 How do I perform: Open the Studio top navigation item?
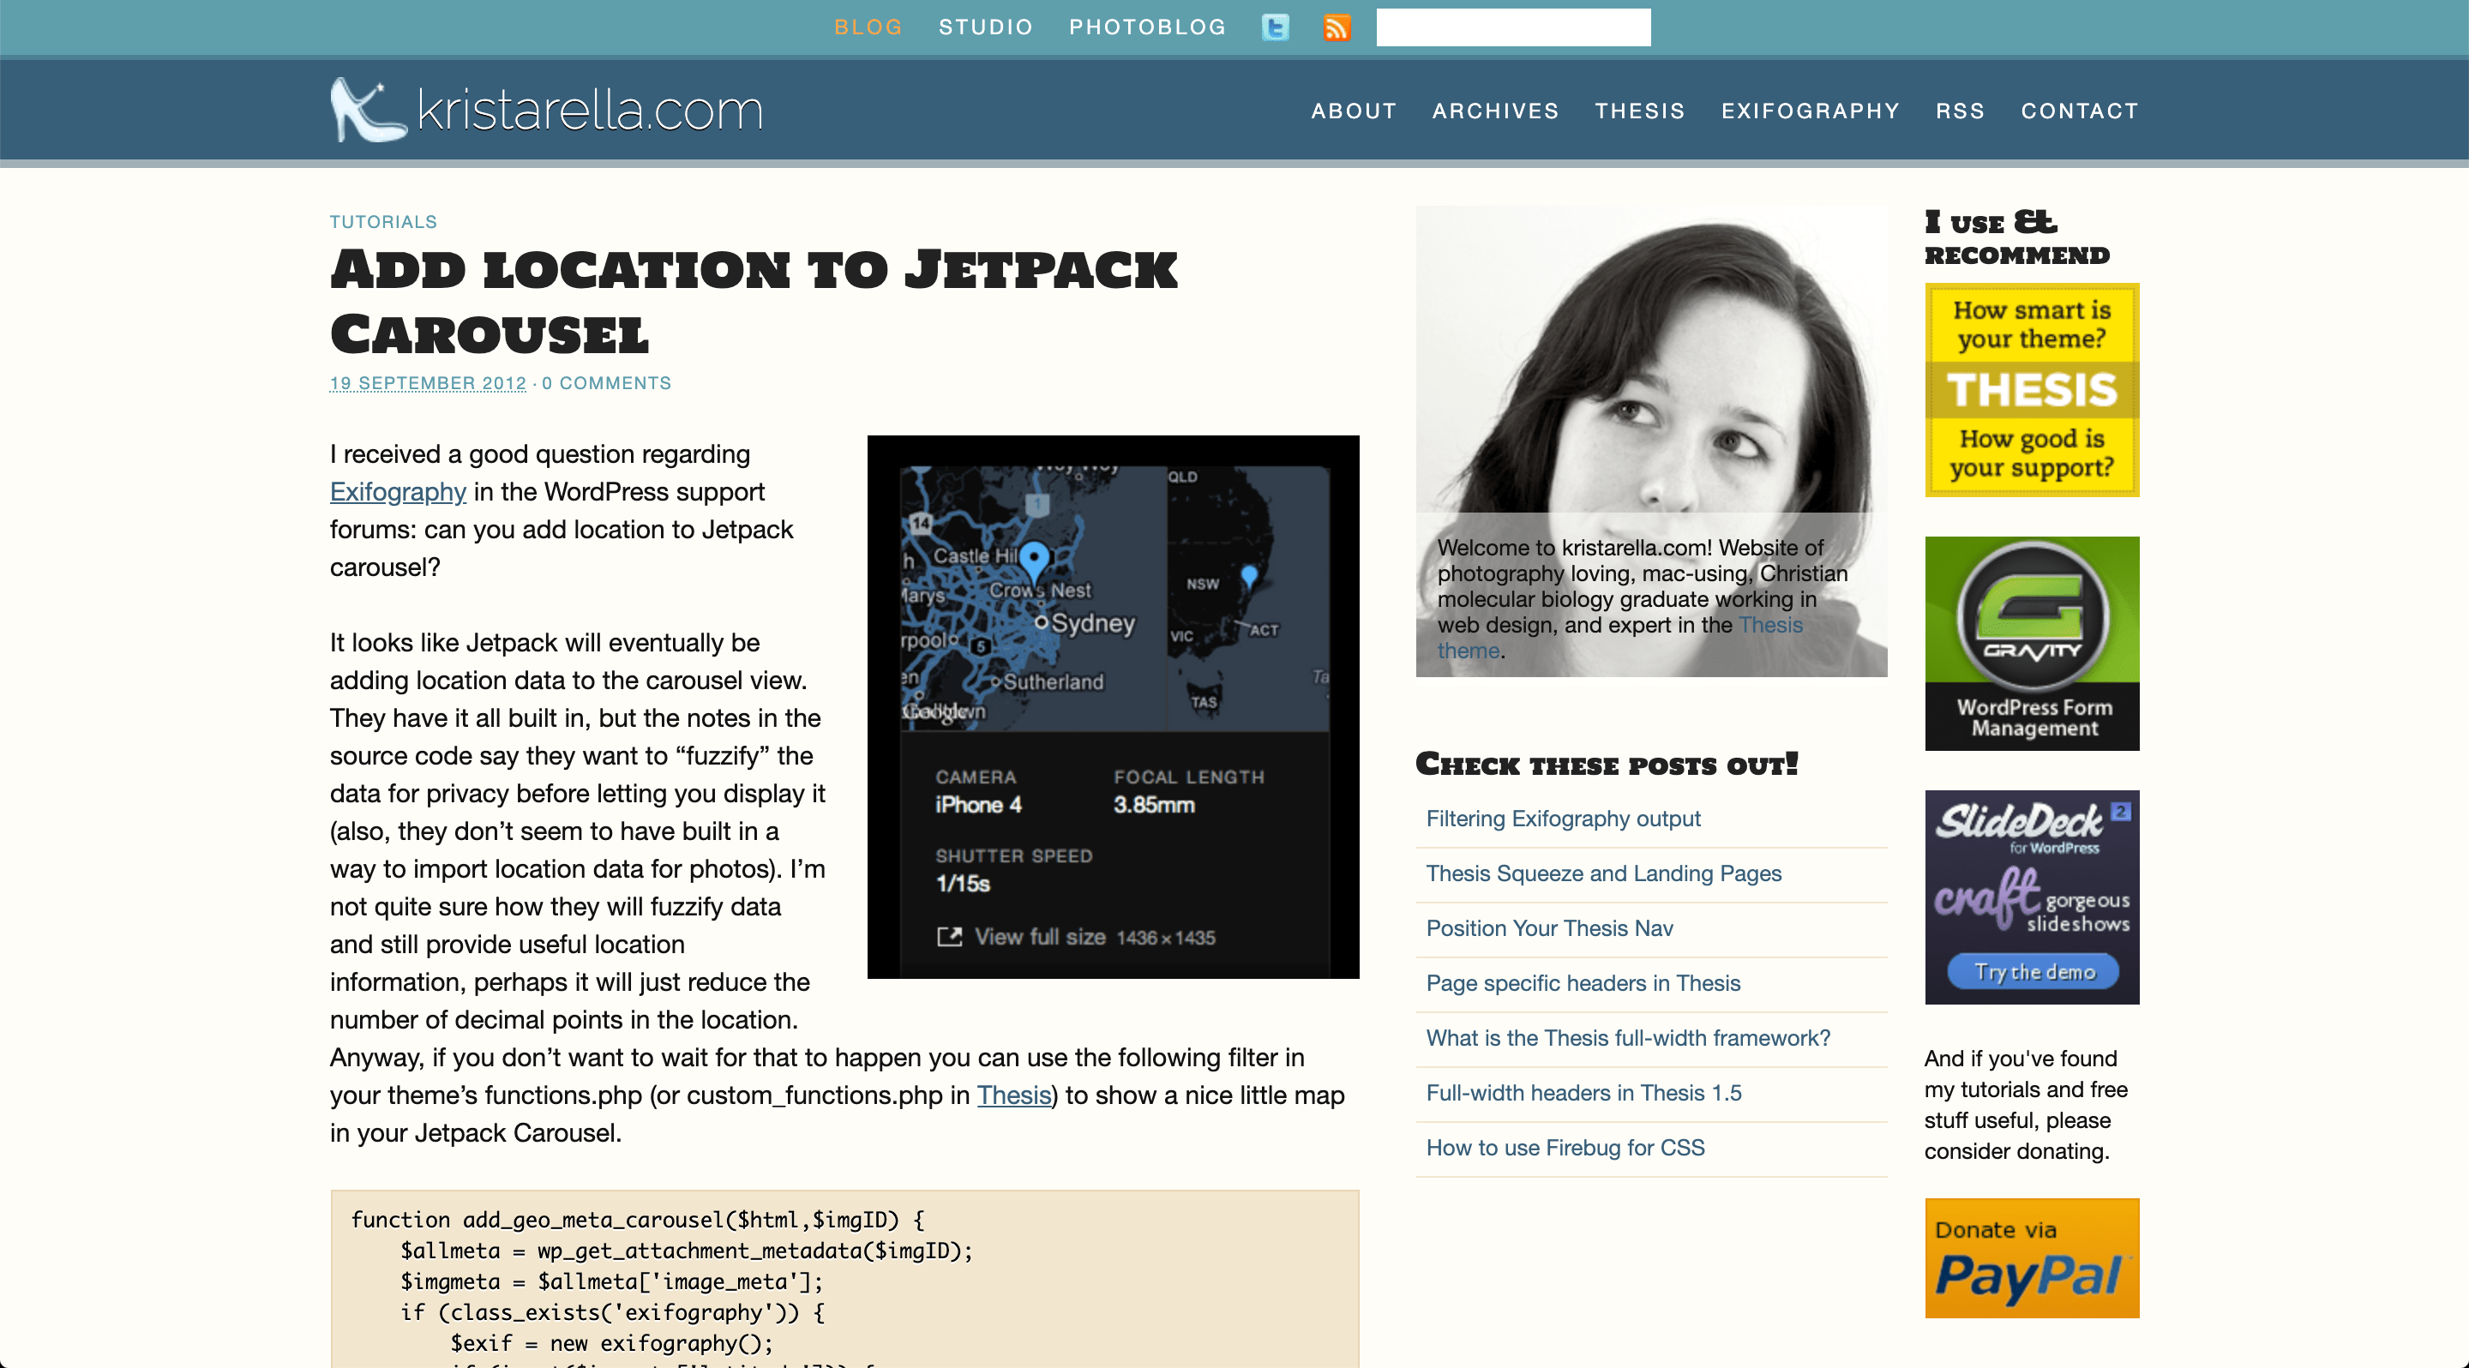(985, 27)
